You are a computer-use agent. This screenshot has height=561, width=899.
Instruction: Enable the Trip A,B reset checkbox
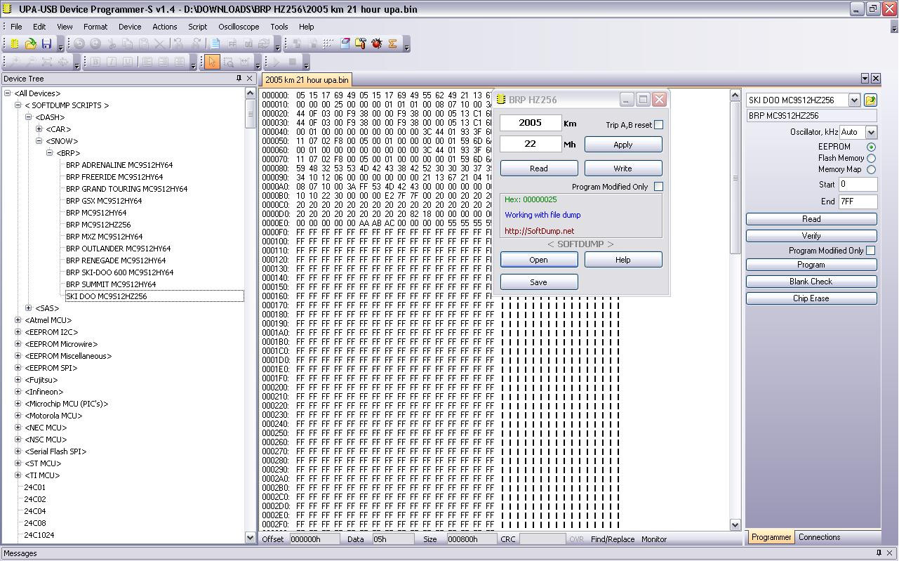tap(658, 125)
